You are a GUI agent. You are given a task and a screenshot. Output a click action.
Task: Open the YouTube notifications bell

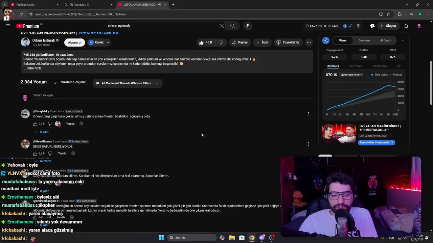coord(406,26)
